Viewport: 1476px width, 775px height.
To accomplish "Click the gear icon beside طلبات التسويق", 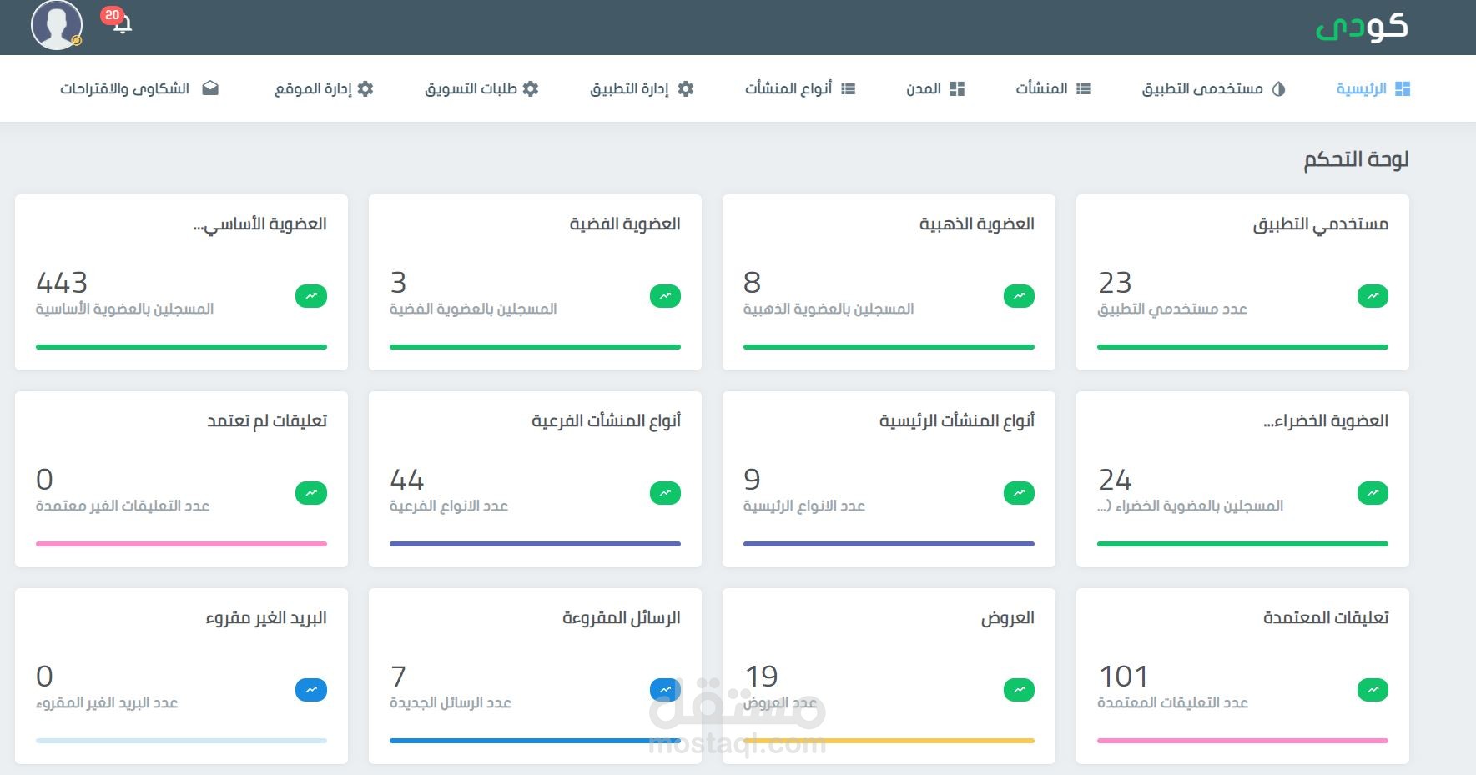I will click(x=531, y=88).
